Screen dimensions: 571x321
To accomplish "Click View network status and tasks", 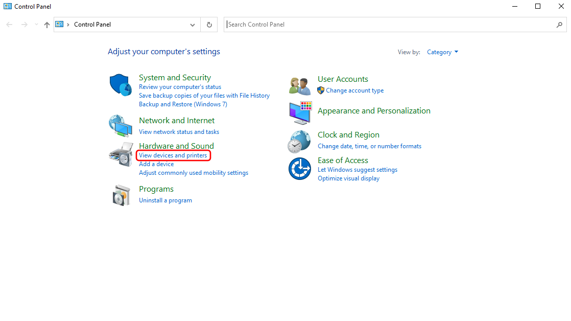I will pos(179,132).
